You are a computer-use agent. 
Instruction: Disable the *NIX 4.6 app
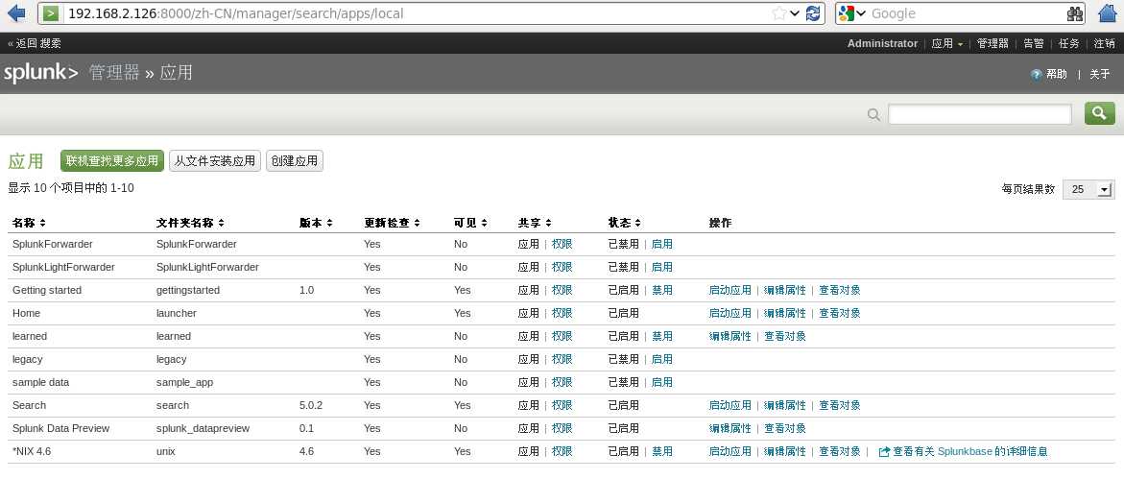click(x=661, y=452)
